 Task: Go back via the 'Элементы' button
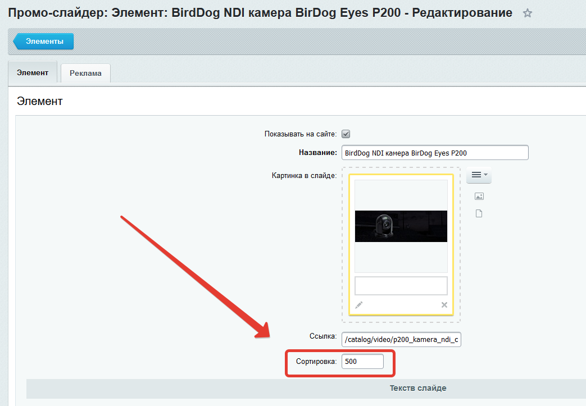tap(44, 42)
